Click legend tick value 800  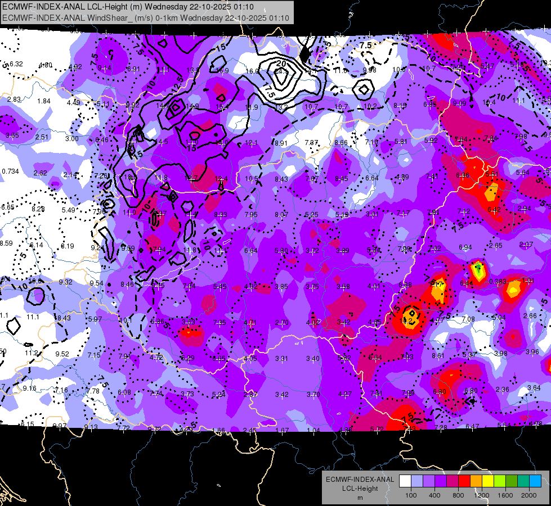pyautogui.click(x=458, y=495)
